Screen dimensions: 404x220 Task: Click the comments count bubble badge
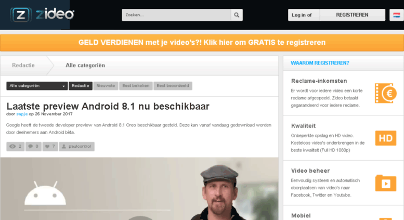[x=33, y=147]
